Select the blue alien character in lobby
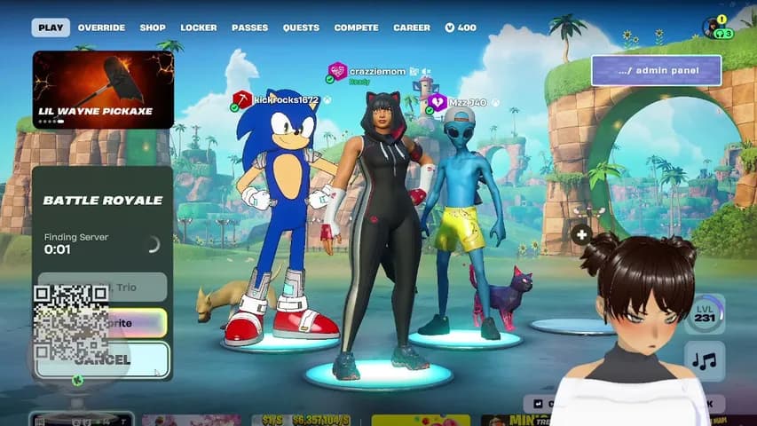Viewport: 757px width, 426px height. [x=461, y=222]
